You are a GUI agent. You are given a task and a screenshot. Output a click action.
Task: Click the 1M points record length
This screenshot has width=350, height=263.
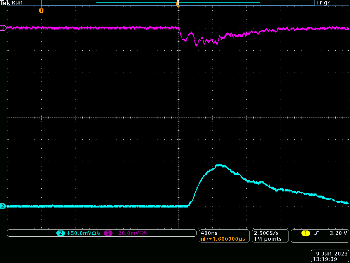(x=268, y=239)
